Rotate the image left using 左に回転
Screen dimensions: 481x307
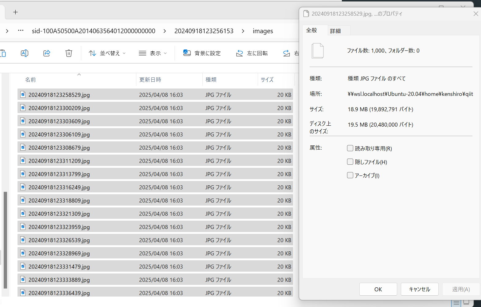[252, 53]
